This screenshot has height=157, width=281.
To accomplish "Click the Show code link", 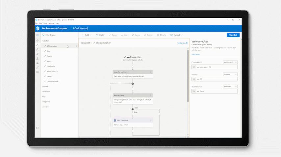I will 182,43.
